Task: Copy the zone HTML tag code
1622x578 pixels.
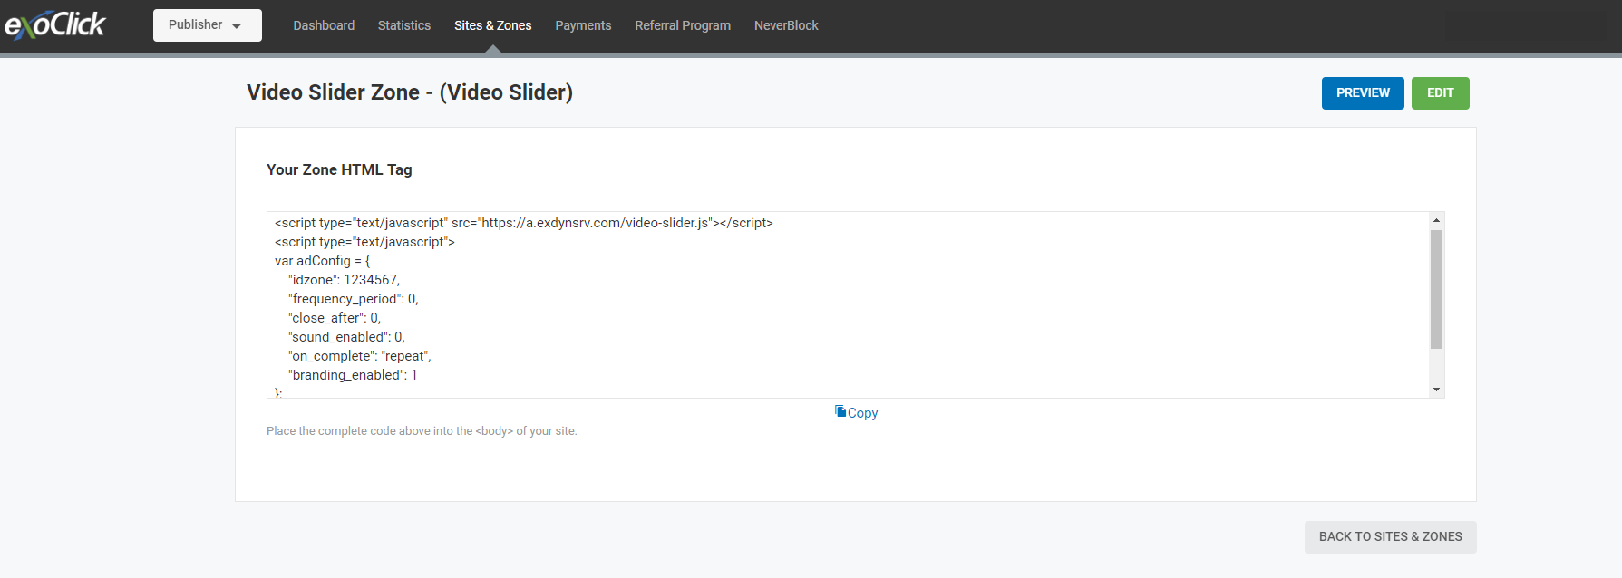Action: (x=862, y=412)
